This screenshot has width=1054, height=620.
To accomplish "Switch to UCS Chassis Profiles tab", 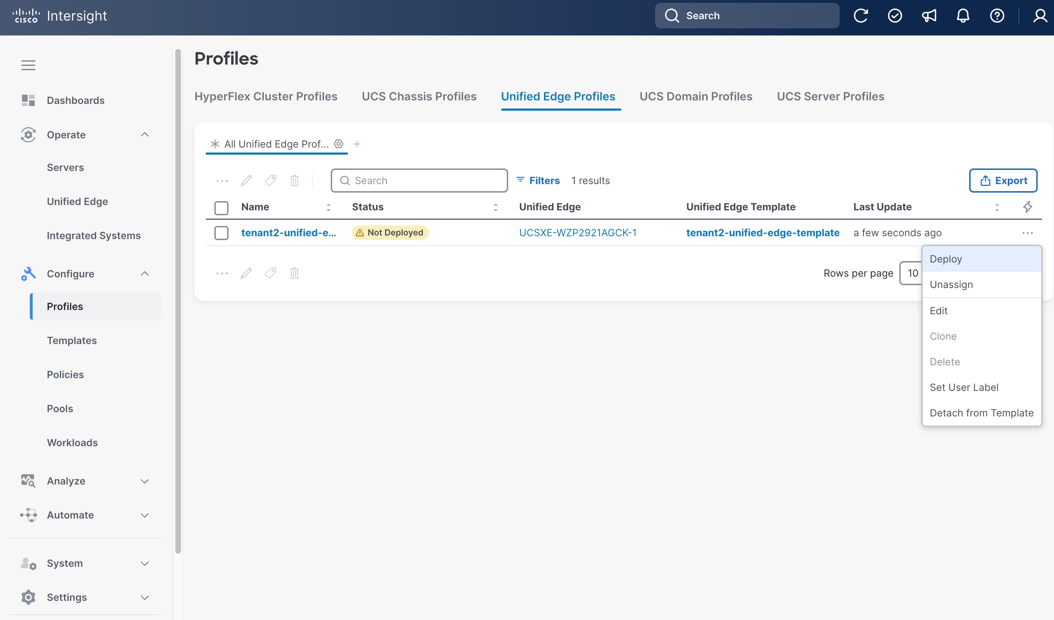I will [x=419, y=96].
